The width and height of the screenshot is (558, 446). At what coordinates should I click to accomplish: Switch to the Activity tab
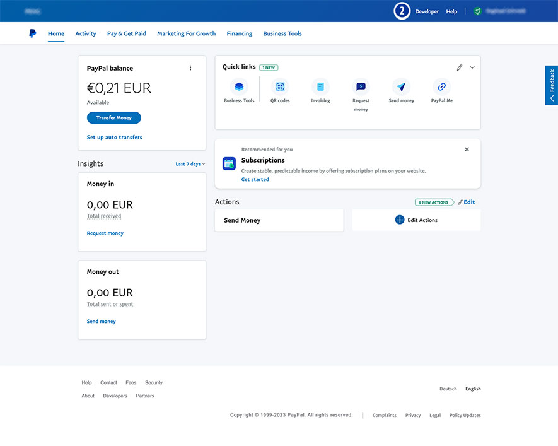(86, 33)
